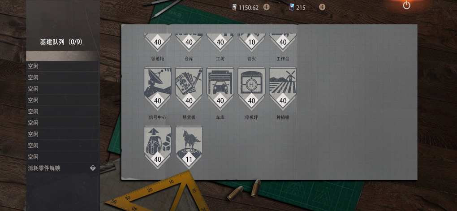Click the 基建队列 (0/9) header
457x211 pixels.
[61, 42]
